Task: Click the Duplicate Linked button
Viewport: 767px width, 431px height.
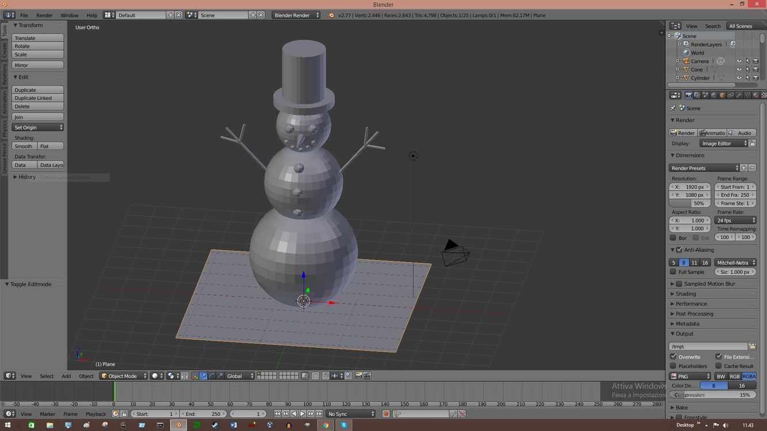Action: 38,98
